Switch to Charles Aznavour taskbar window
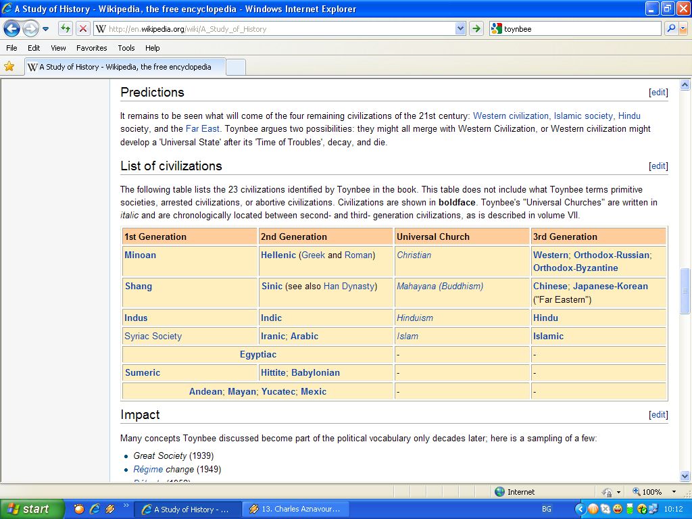This screenshot has width=692, height=519. [x=295, y=509]
